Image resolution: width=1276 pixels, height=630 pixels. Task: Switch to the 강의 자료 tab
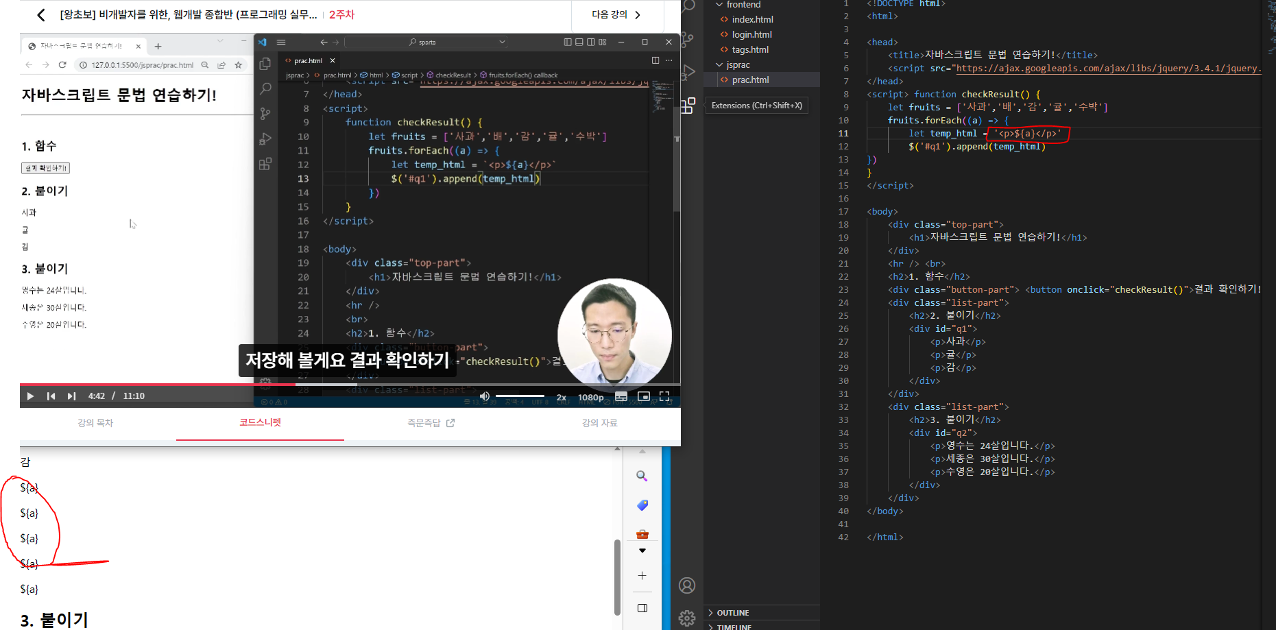pyautogui.click(x=600, y=423)
